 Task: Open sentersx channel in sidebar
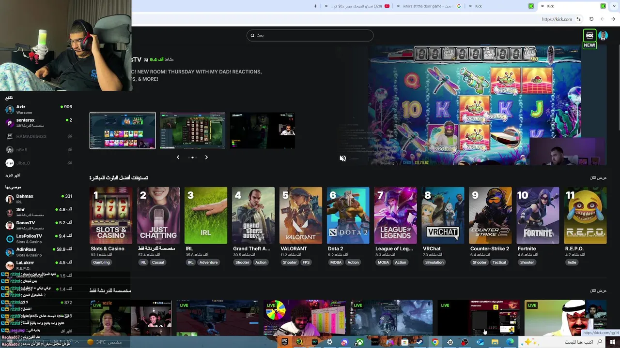[x=39, y=123]
